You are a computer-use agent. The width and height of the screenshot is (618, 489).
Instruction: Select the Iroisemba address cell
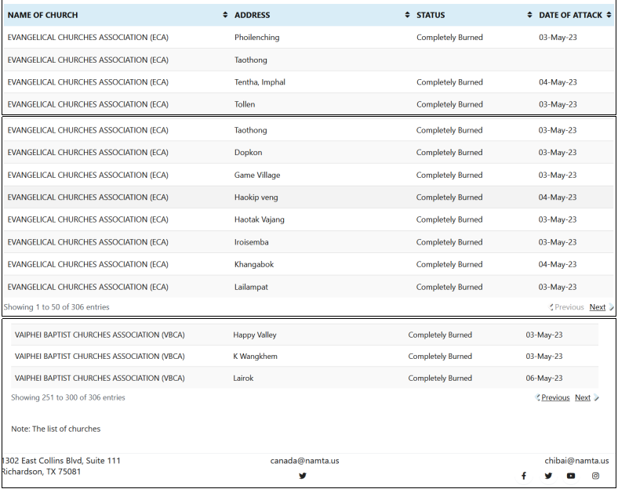(251, 242)
